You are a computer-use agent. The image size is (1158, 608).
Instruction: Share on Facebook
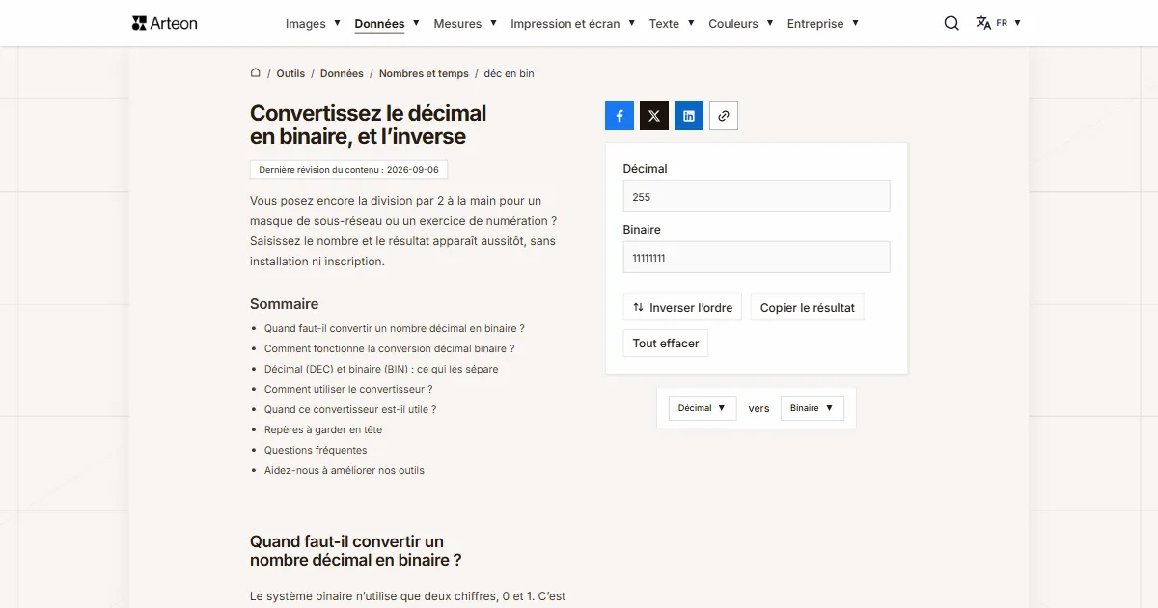620,116
